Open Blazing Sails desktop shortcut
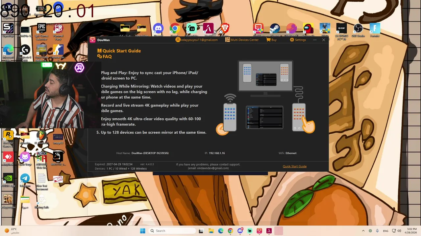The width and height of the screenshot is (421, 236). pyautogui.click(x=41, y=202)
